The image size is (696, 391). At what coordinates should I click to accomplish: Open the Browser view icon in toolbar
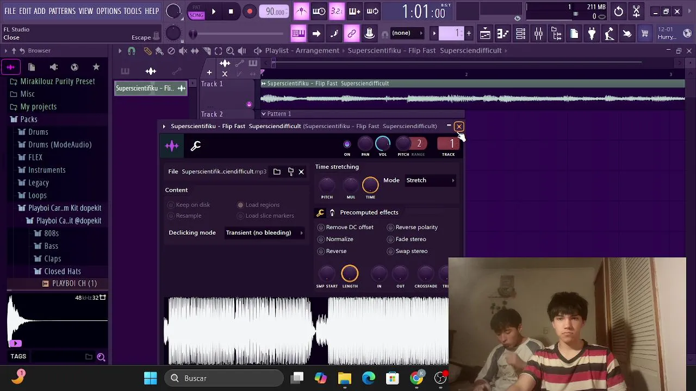(557, 34)
